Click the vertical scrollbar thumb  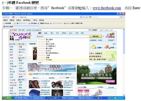124,42
